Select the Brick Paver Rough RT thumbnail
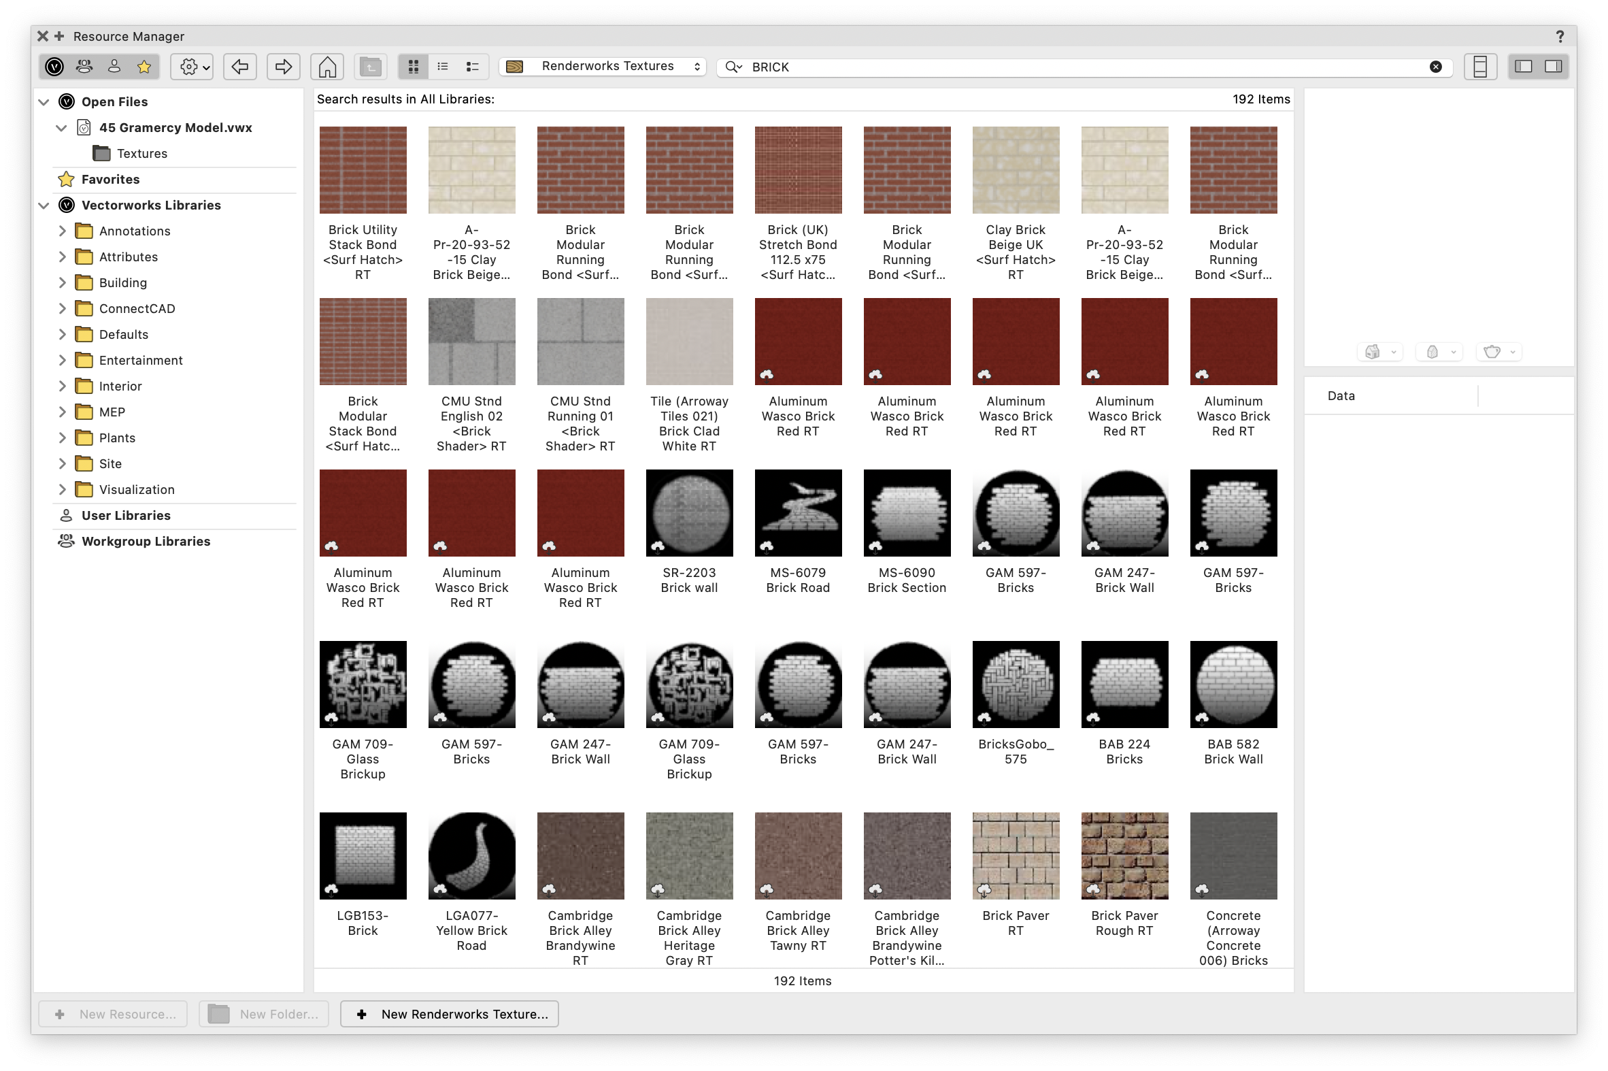Image resolution: width=1608 pixels, height=1071 pixels. coord(1124,856)
